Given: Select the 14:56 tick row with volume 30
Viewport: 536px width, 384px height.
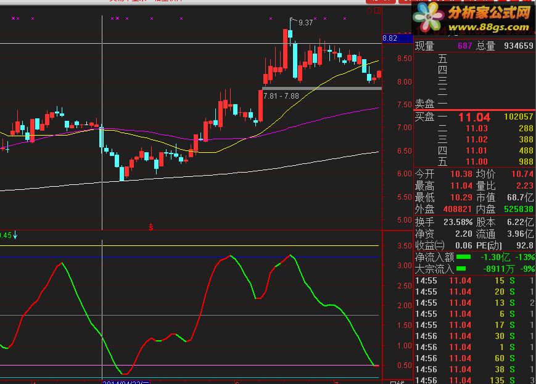Looking at the screenshot, I should pos(475,336).
